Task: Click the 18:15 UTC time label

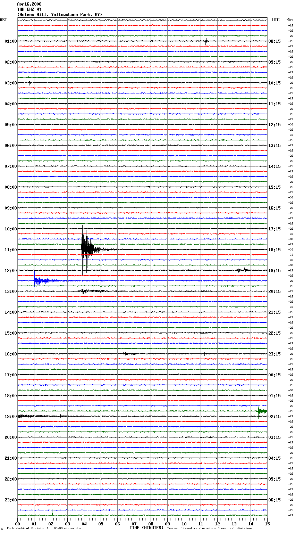Action: 275,250
